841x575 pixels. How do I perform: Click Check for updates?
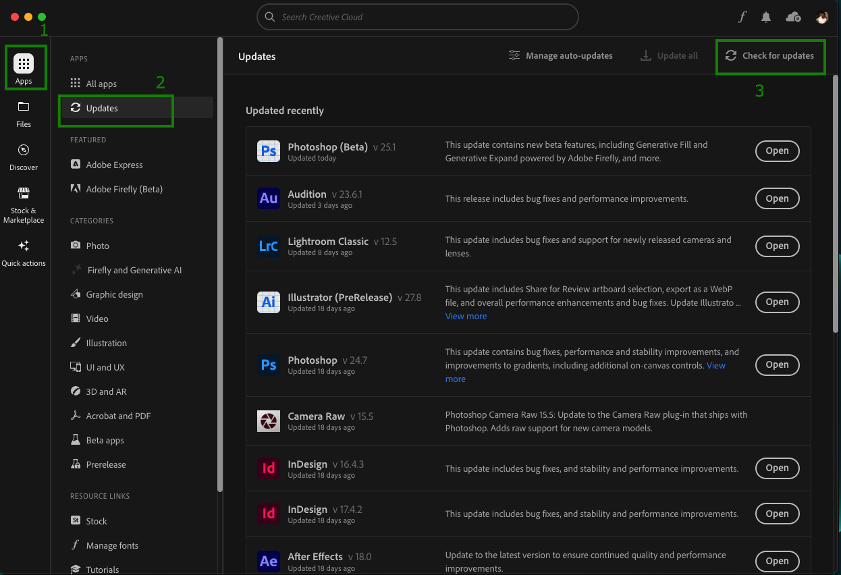(x=770, y=57)
